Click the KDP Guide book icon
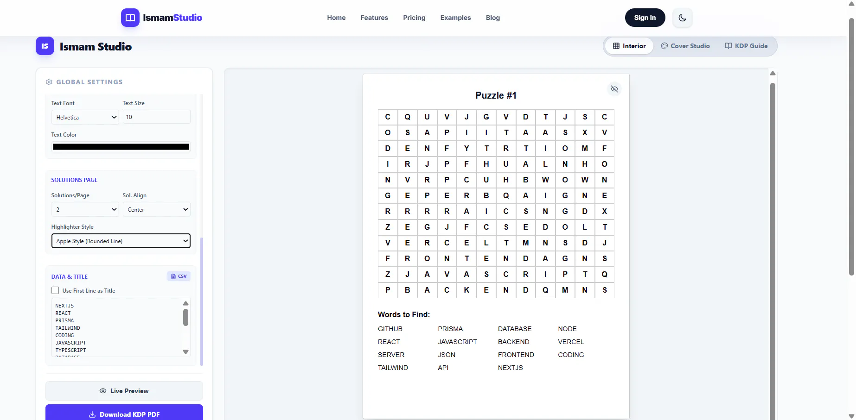This screenshot has width=856, height=420. [x=728, y=46]
